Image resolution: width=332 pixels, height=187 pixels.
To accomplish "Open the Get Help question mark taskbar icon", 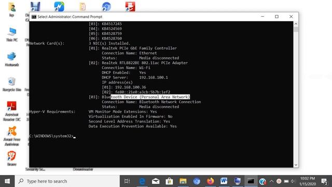I will [262, 181].
